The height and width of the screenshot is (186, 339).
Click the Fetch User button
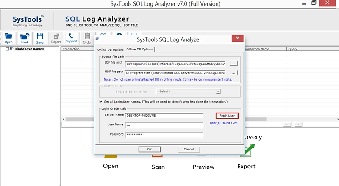point(227,116)
